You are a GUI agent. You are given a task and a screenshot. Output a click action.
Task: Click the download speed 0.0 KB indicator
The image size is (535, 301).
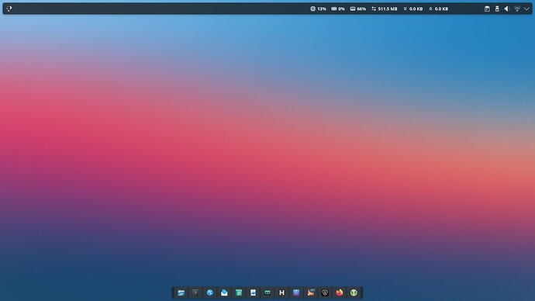point(412,9)
